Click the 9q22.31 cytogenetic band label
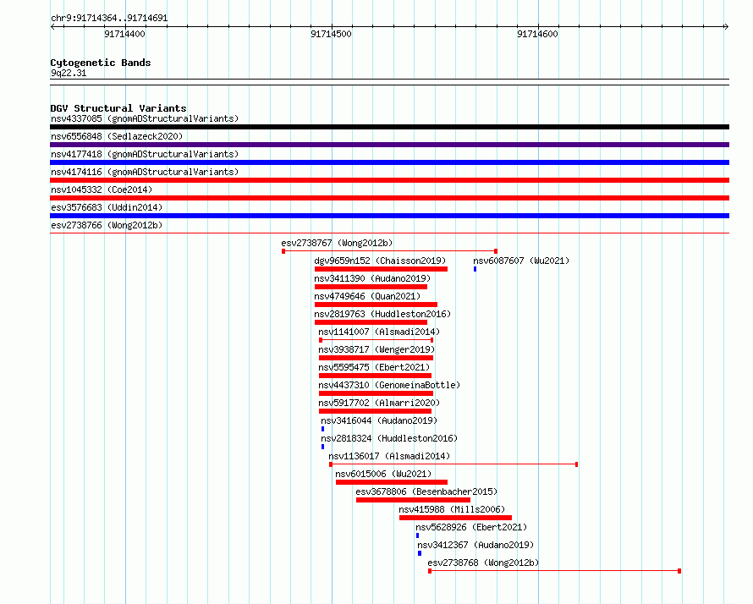Viewport: 753px width, 604px height. tap(69, 73)
